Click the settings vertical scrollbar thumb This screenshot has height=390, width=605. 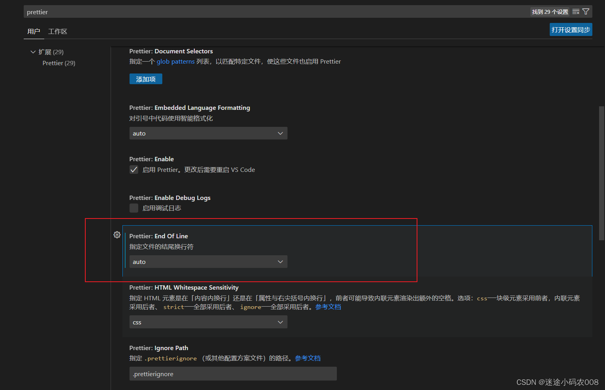coord(601,173)
